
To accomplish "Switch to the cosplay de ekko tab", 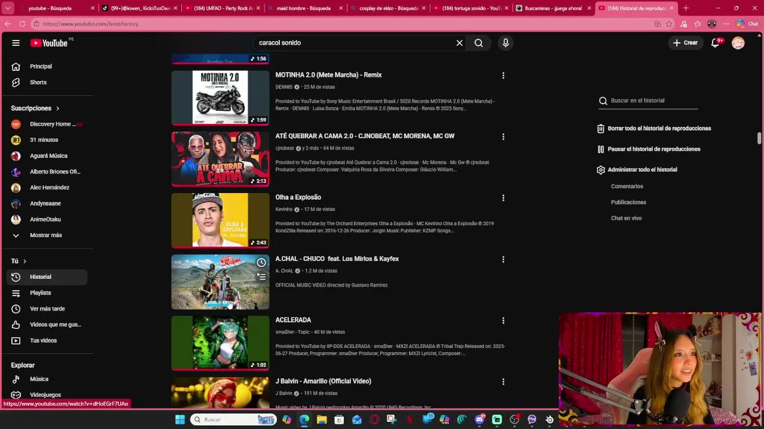I will [387, 8].
